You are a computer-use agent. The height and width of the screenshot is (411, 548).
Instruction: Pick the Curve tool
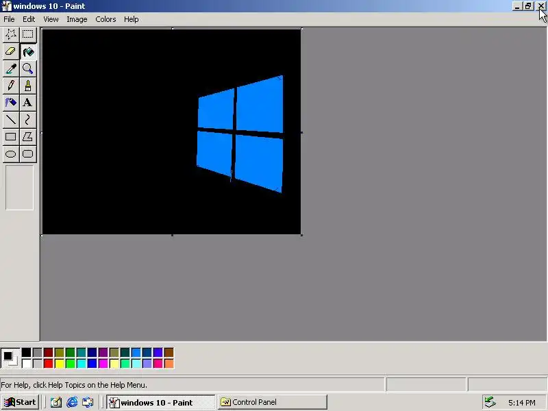27,120
